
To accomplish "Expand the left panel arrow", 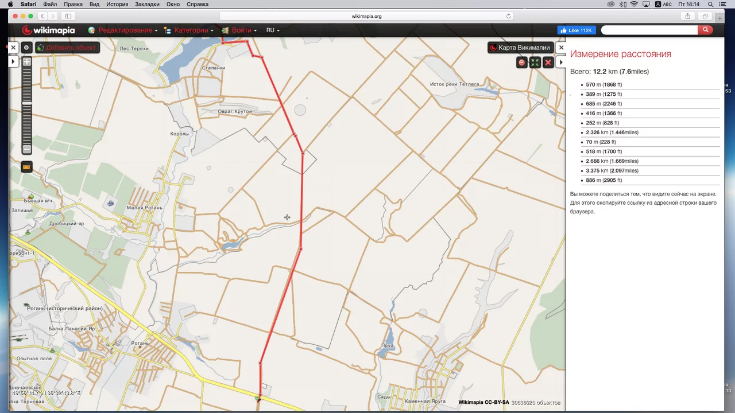I will tap(13, 61).
